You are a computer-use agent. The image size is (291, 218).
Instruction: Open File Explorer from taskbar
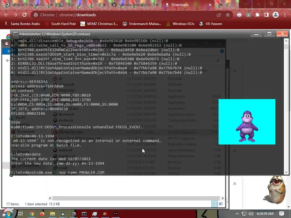point(53,214)
